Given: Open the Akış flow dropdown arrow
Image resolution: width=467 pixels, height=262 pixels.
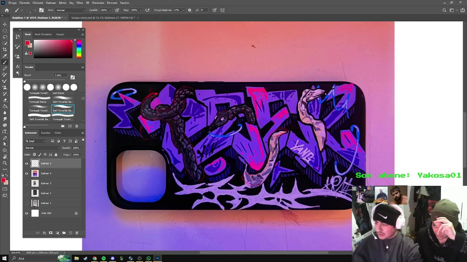Looking at the screenshot, I should [140, 10].
